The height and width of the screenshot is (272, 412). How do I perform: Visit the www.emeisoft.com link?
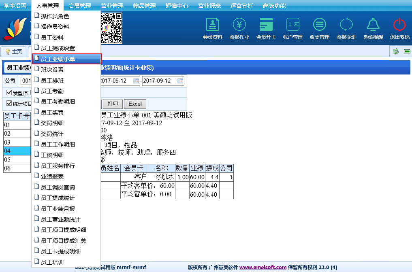[263, 268]
